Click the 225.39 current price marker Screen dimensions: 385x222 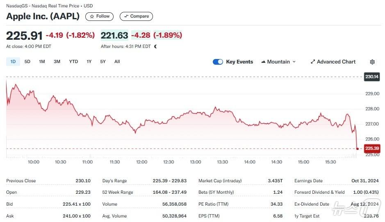pyautogui.click(x=371, y=148)
